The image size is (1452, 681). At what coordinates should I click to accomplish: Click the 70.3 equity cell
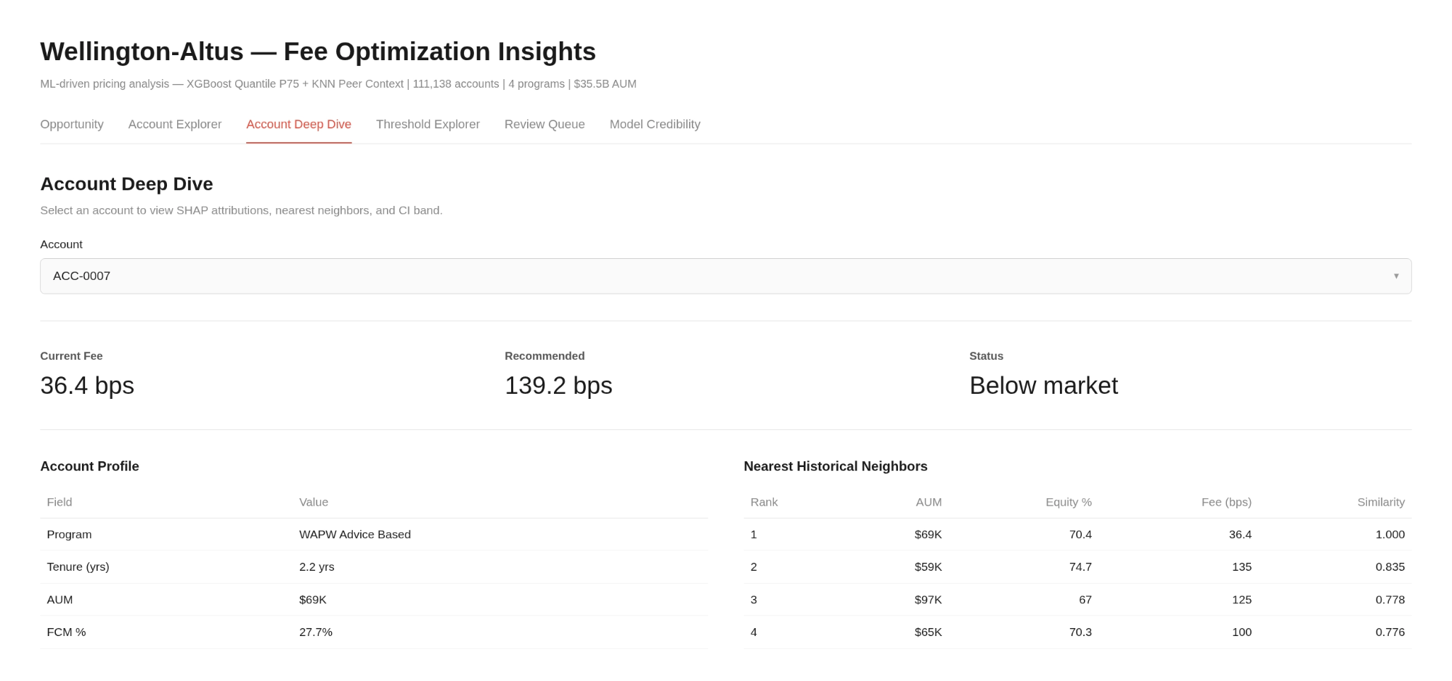[1080, 632]
